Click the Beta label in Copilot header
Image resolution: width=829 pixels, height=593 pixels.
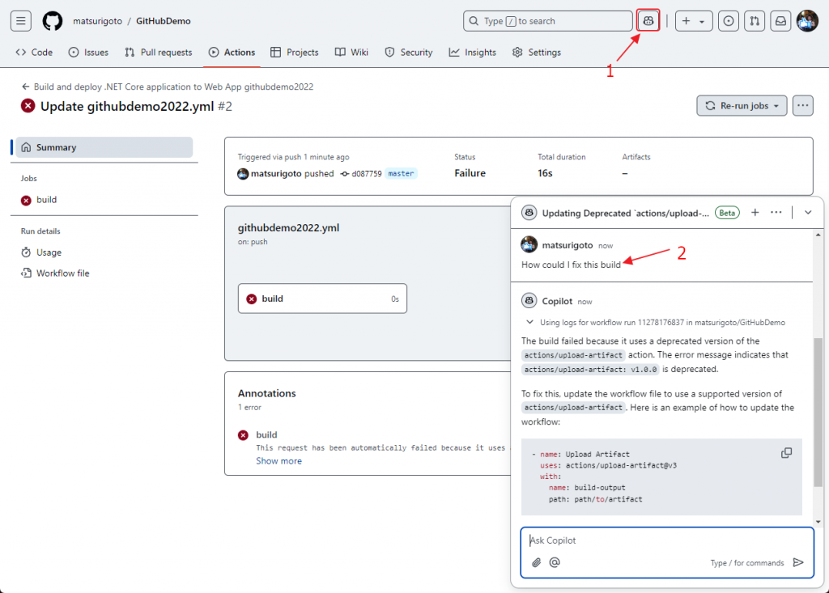tap(727, 213)
